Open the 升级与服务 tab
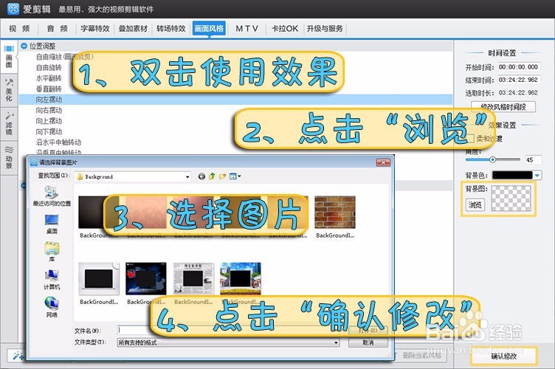The image size is (555, 369). [x=325, y=28]
